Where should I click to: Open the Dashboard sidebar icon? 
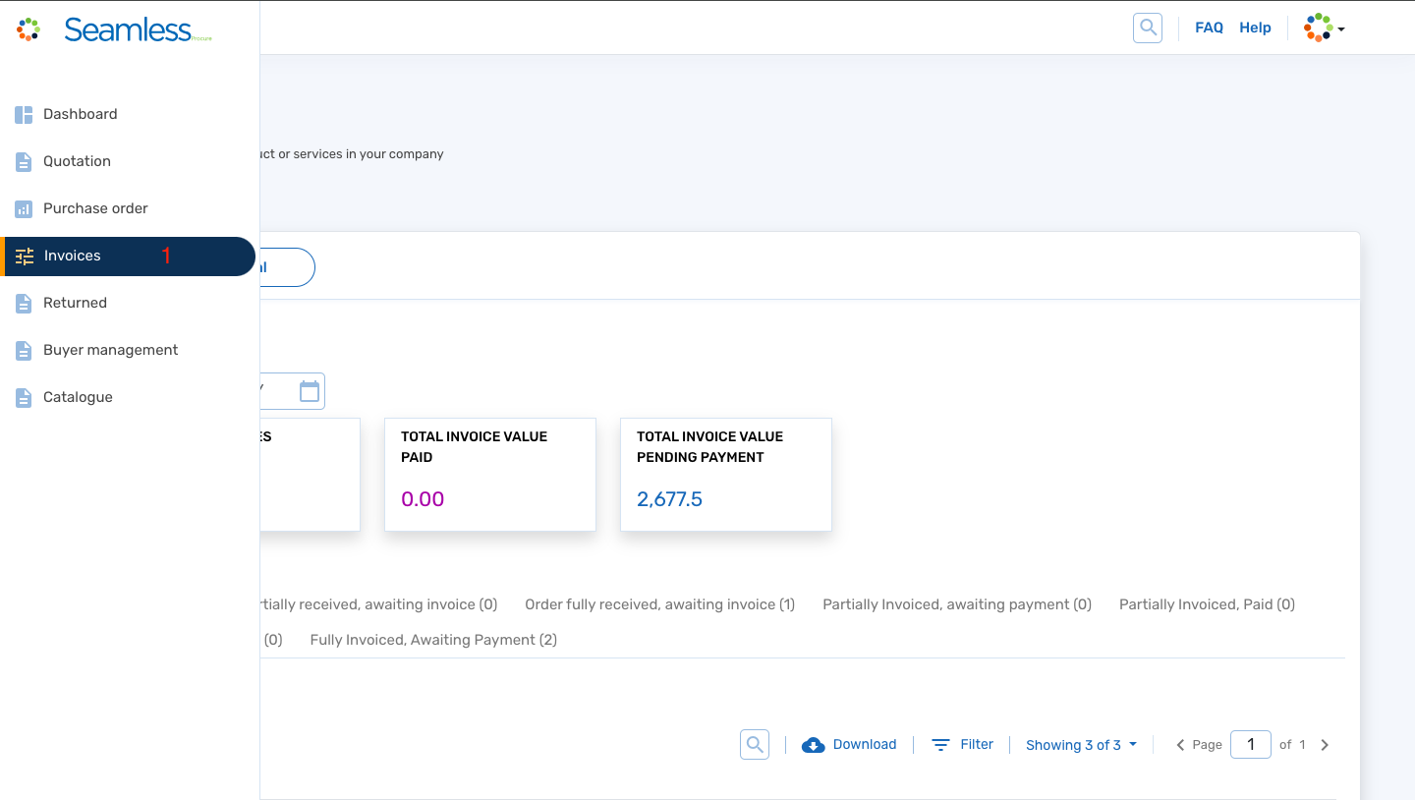click(x=23, y=114)
